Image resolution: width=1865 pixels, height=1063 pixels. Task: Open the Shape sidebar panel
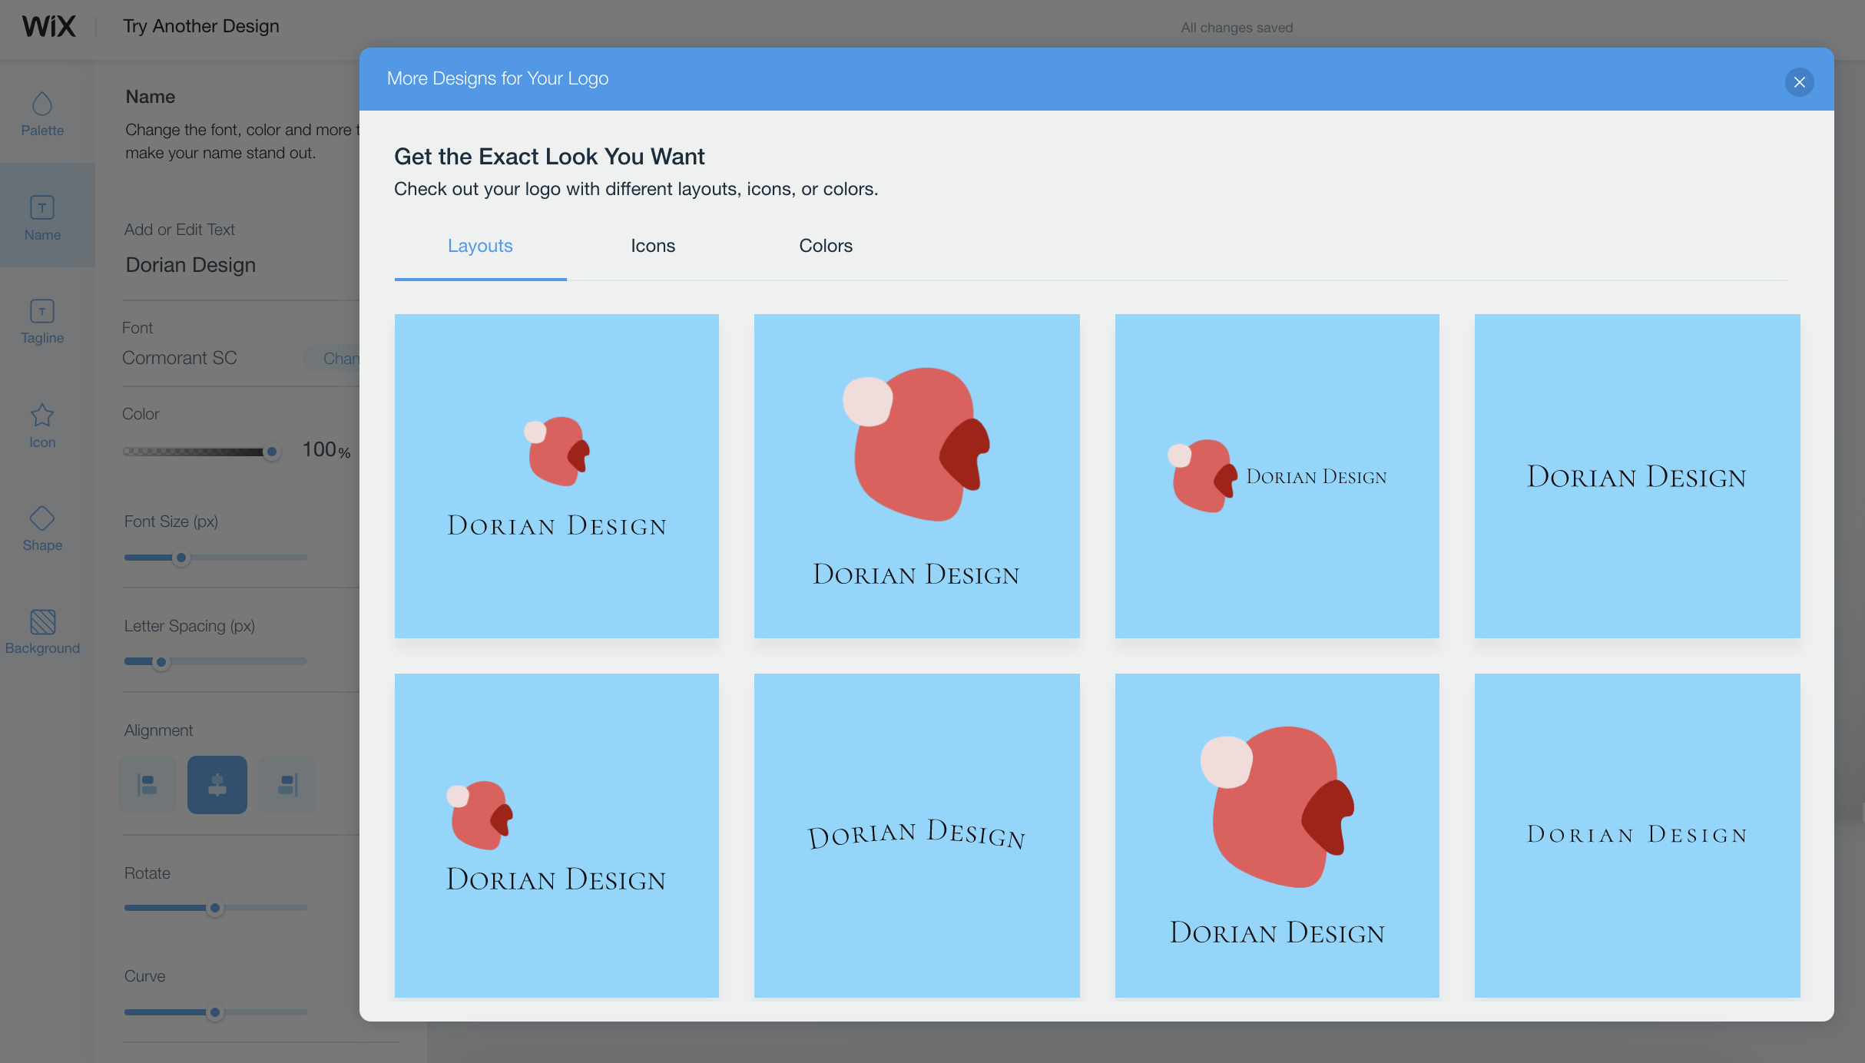pos(42,529)
